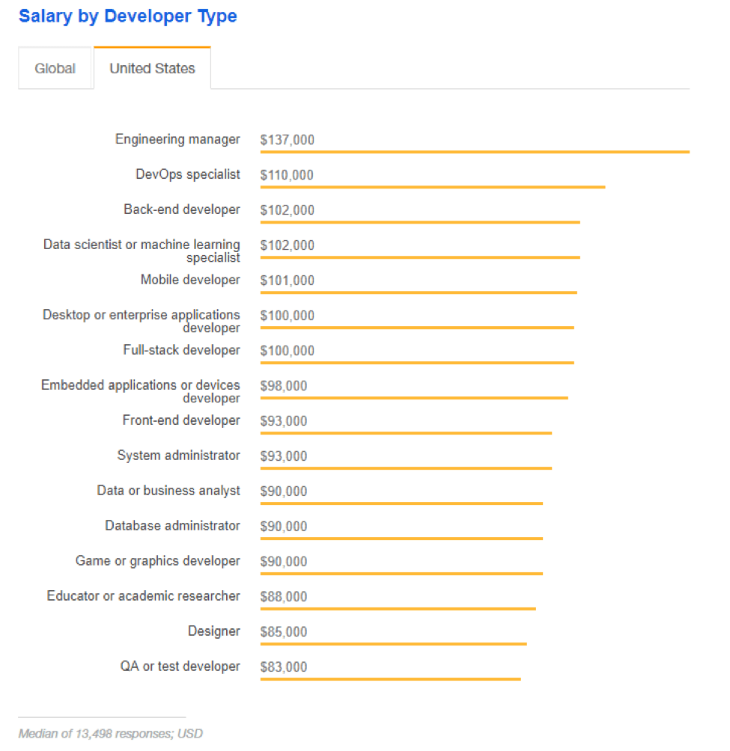Click the Mobile developer bar
The image size is (730, 751).
(416, 291)
